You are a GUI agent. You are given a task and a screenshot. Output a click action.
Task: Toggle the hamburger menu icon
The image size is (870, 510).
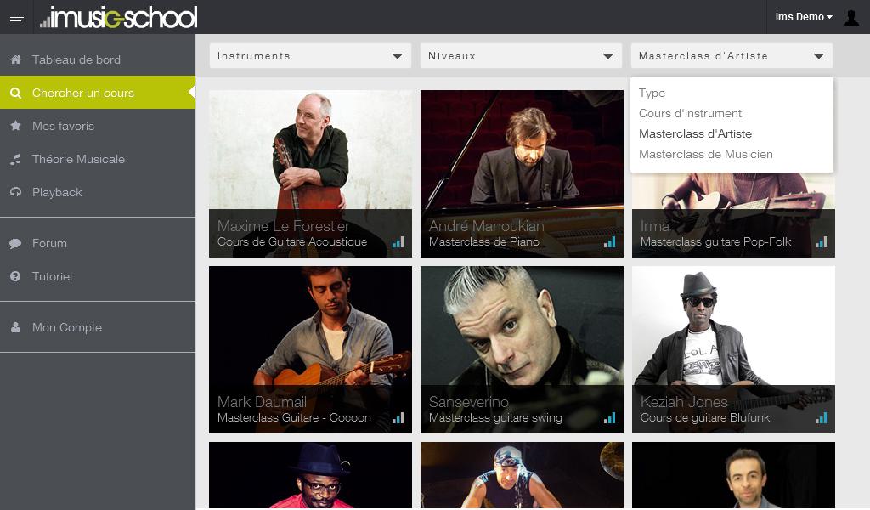point(17,17)
